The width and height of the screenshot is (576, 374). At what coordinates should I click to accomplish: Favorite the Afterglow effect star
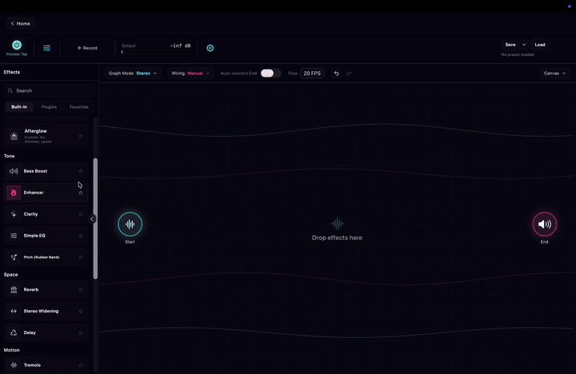coord(81,136)
